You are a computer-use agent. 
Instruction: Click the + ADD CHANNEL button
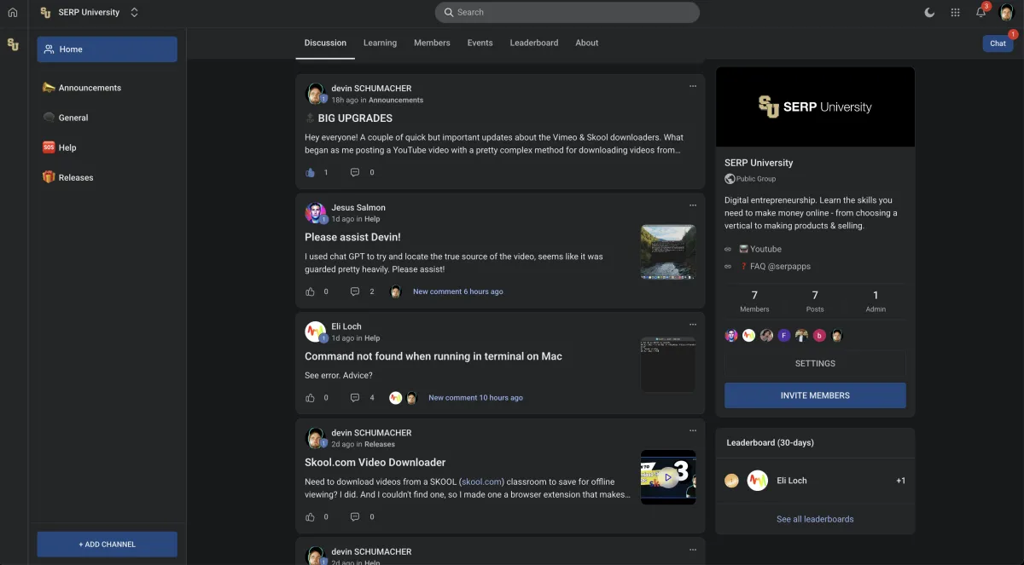(107, 544)
